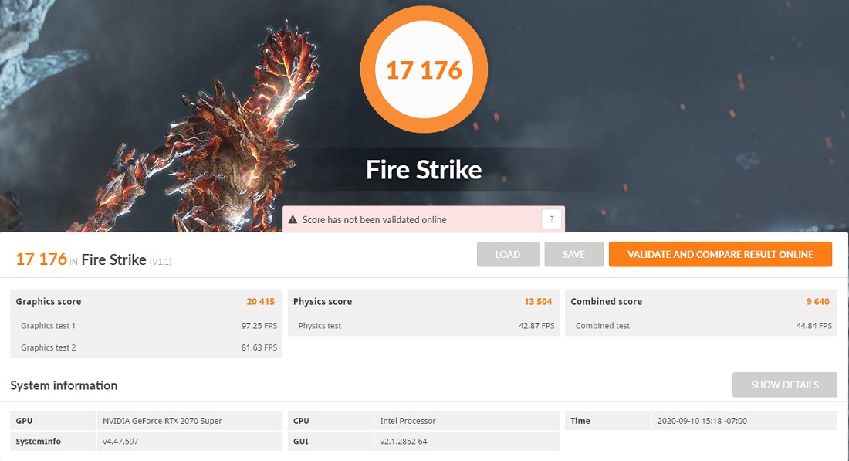Open the question mark help button
This screenshot has width=849, height=461.
pos(551,219)
